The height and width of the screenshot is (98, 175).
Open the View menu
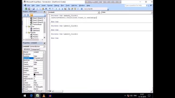click(x=38, y=5)
